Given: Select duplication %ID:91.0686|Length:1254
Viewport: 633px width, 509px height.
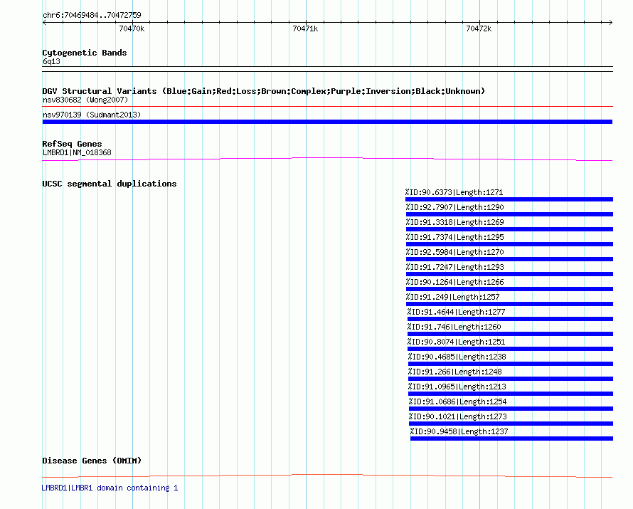Looking at the screenshot, I should click(458, 402).
